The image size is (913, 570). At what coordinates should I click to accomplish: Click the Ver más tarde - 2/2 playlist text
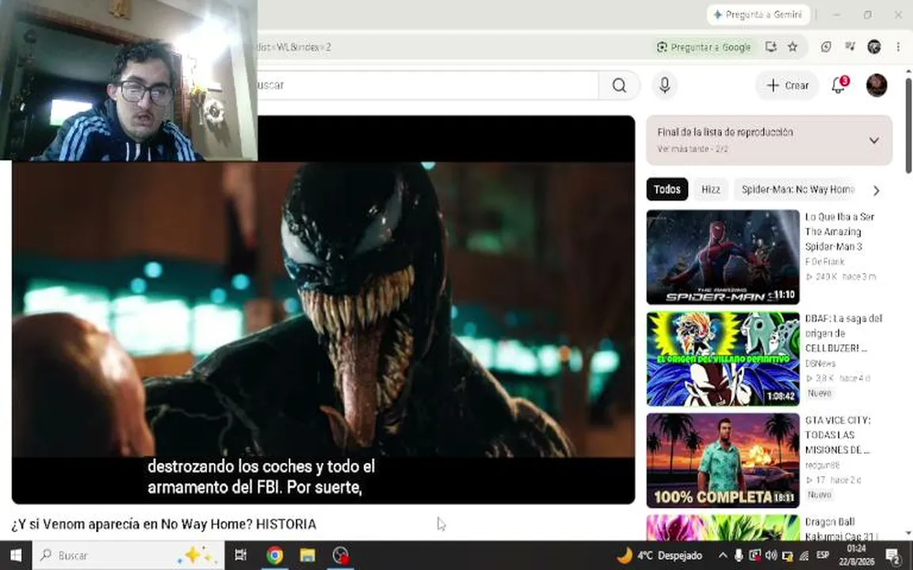tap(693, 149)
